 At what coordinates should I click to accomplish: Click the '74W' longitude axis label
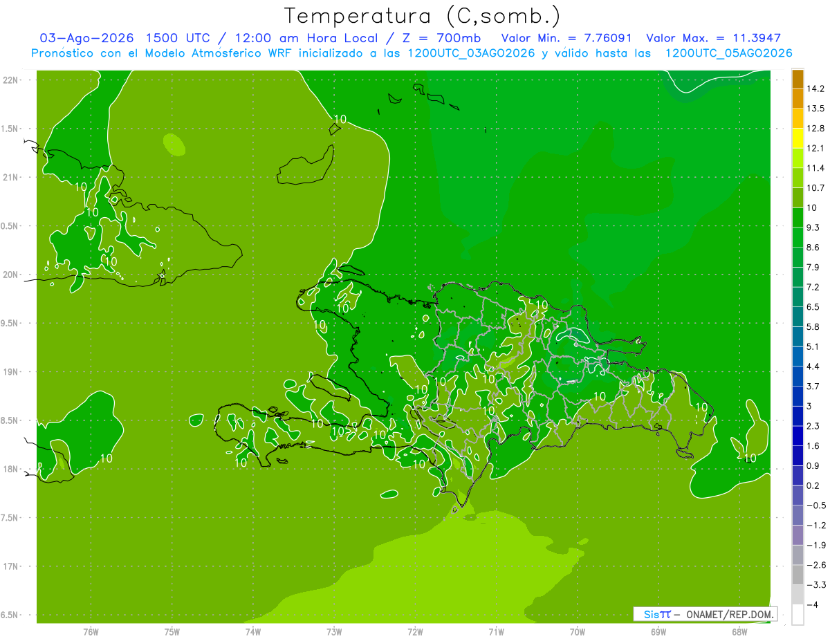(253, 632)
